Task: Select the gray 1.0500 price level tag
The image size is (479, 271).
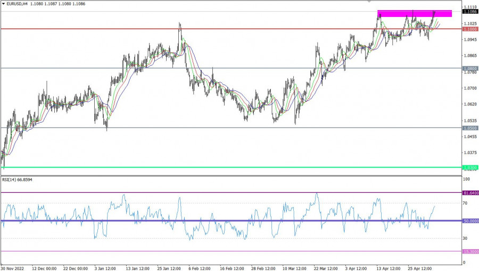Action: pyautogui.click(x=470, y=128)
